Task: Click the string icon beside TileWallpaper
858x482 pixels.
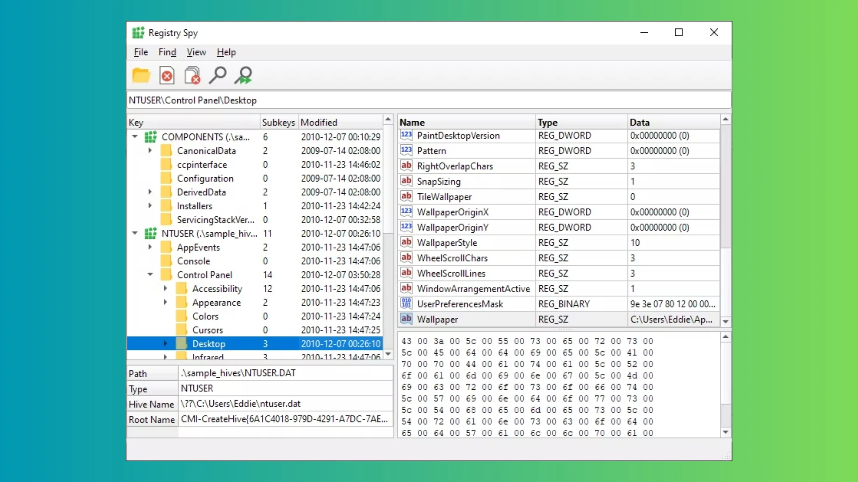Action: (406, 197)
